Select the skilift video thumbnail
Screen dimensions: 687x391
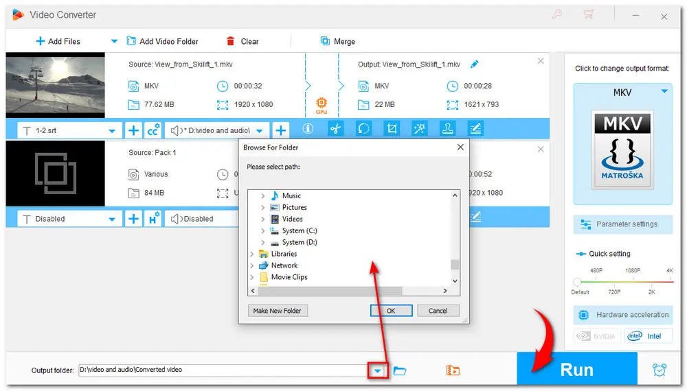coord(55,85)
